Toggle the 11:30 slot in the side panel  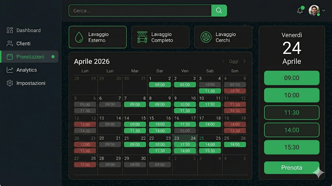pos(291,113)
